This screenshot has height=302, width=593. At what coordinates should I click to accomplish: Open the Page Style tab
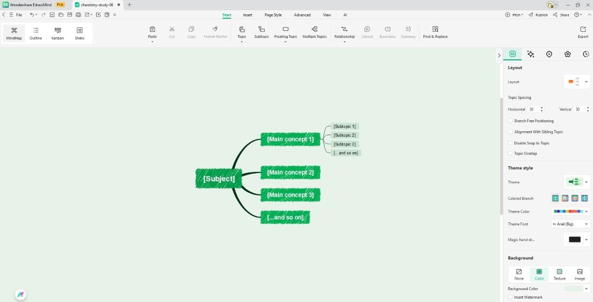point(273,15)
